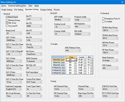125x102 pixels.
Task: Open the Close menu
Action: [4, 6]
